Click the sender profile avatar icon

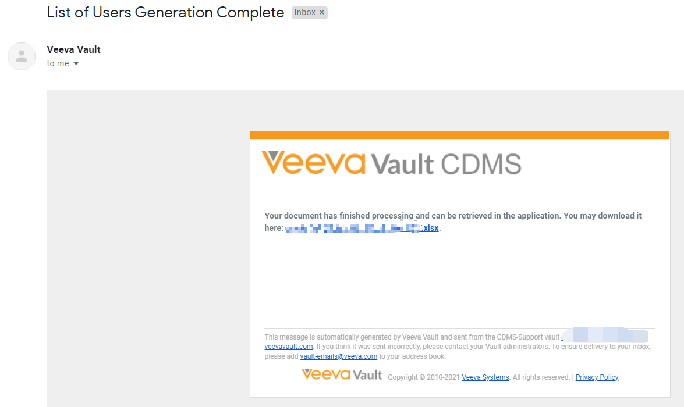[22, 56]
